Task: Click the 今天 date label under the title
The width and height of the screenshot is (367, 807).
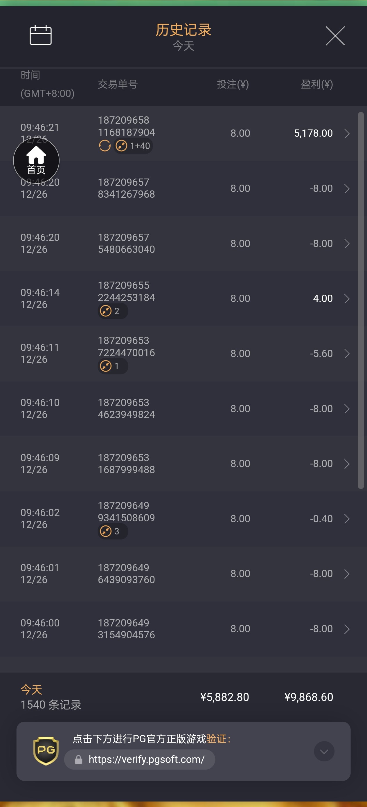Action: pyautogui.click(x=183, y=46)
